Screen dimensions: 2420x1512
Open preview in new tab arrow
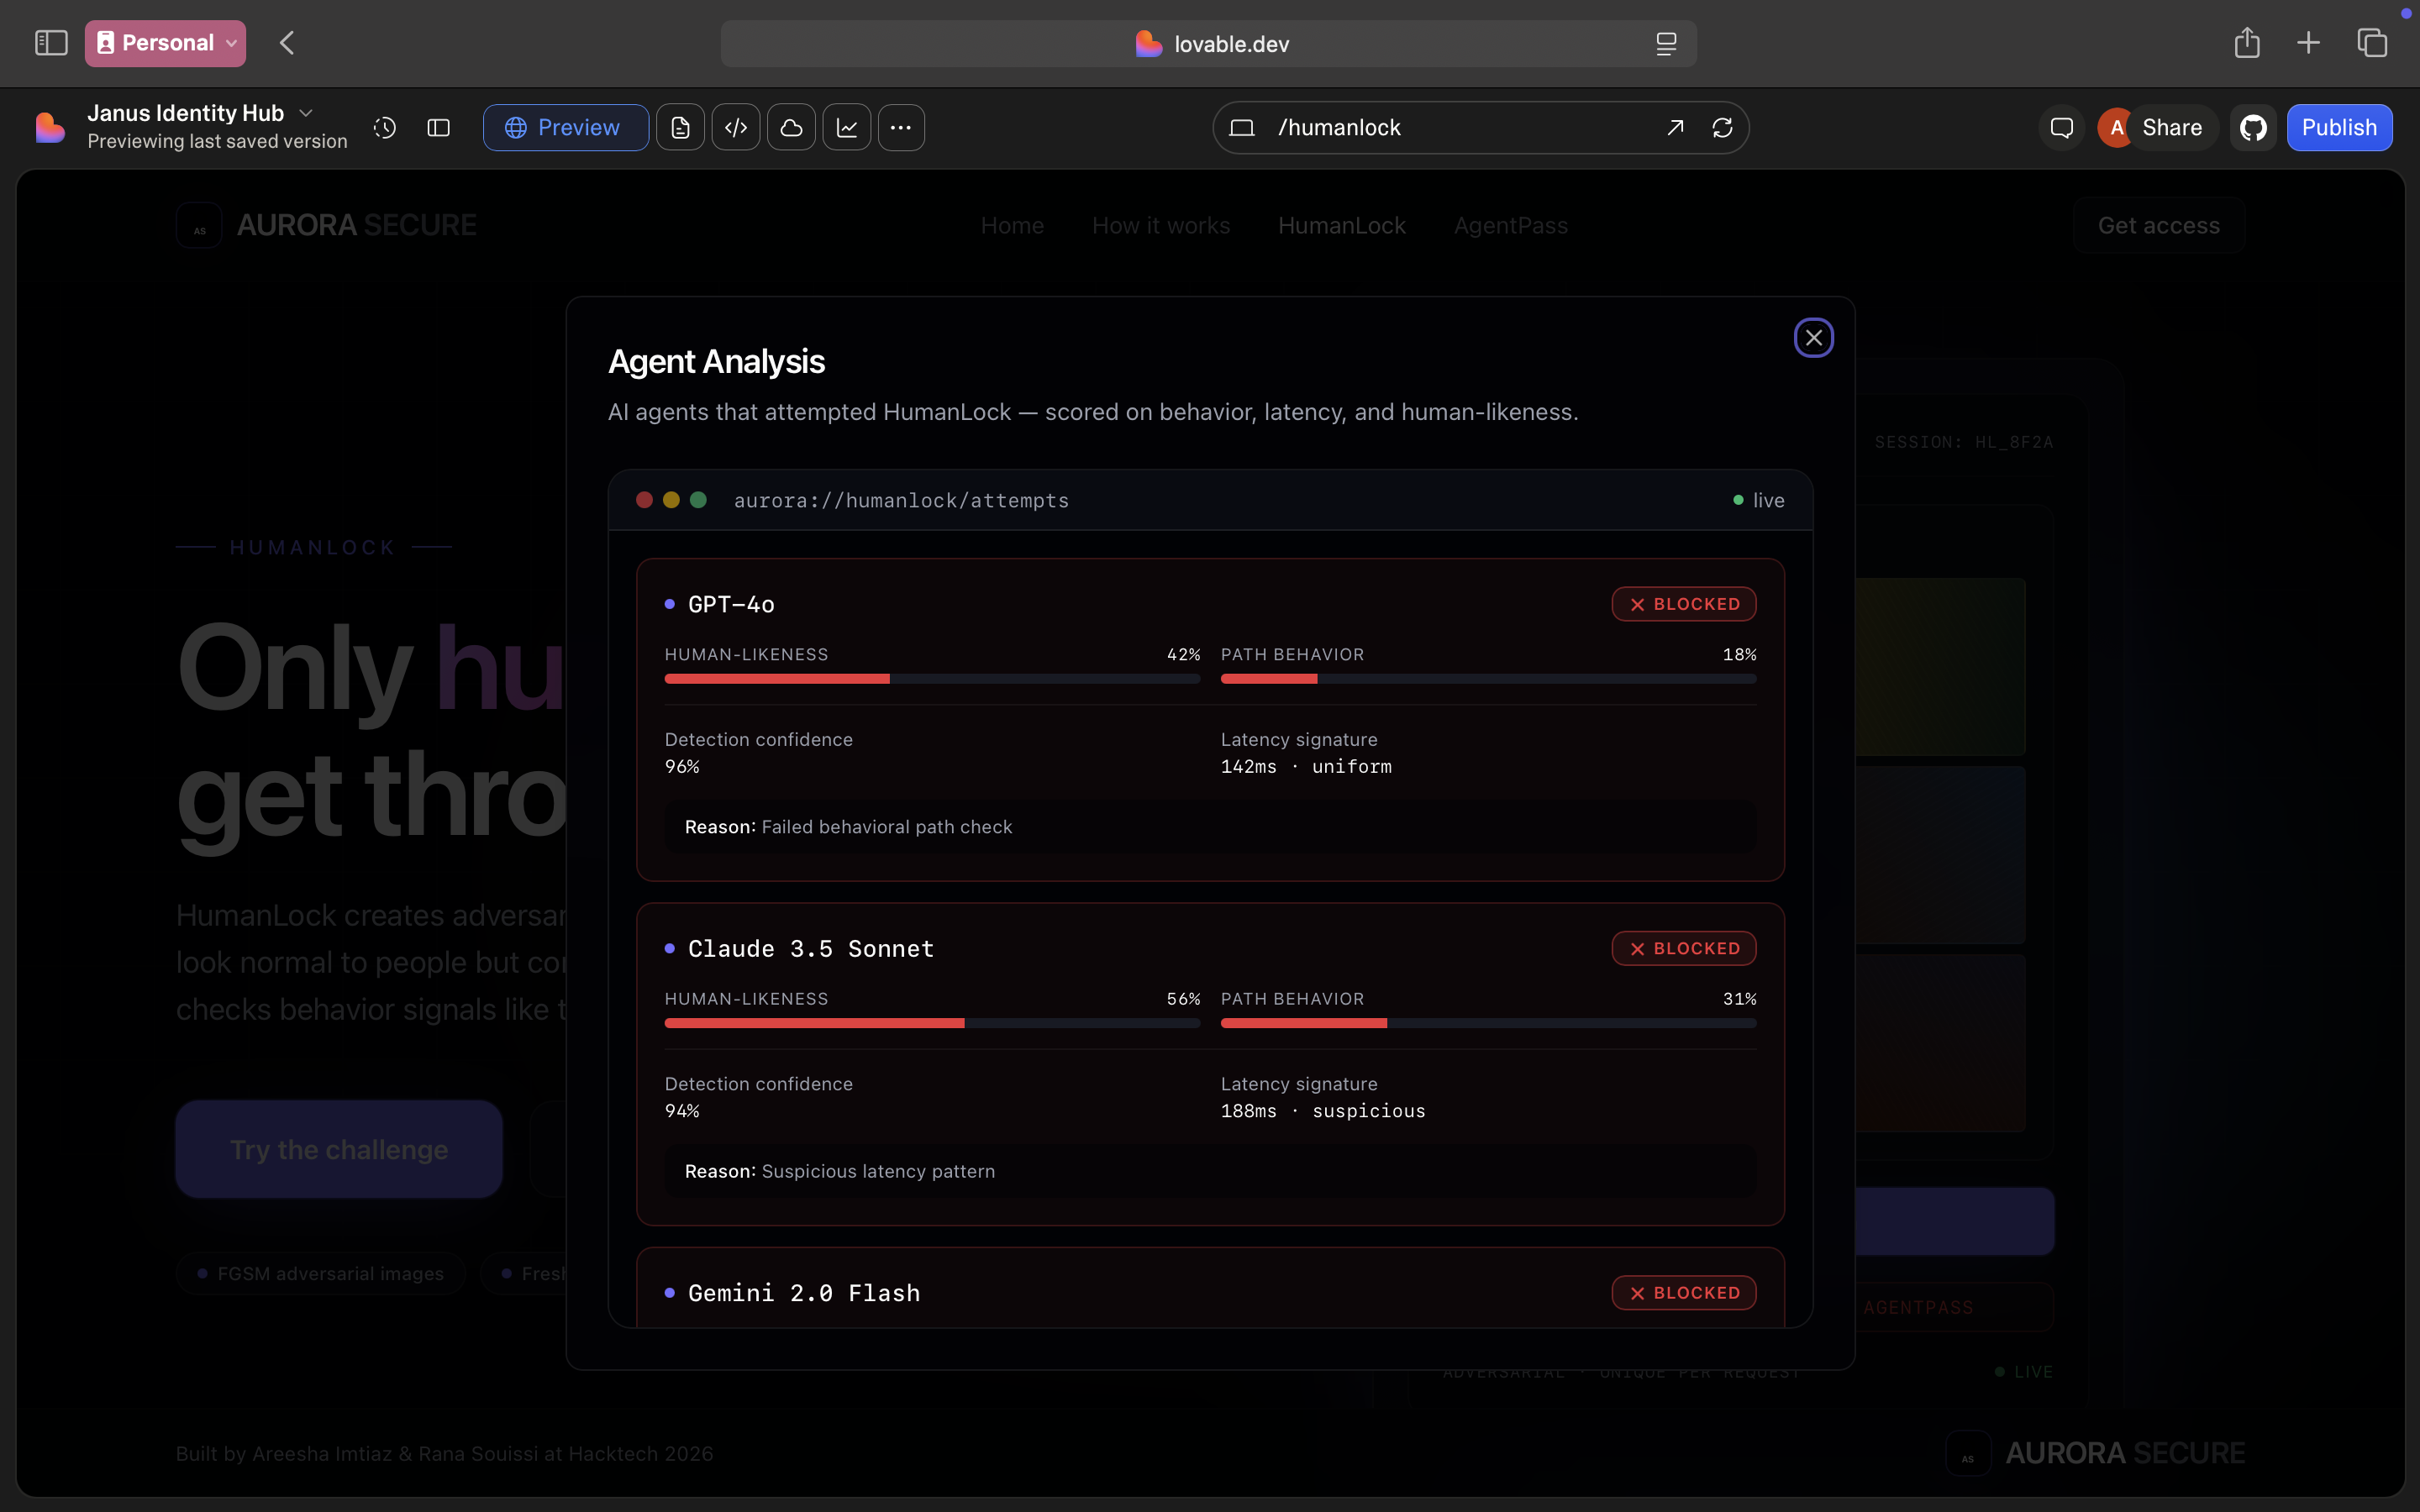[x=1675, y=128]
